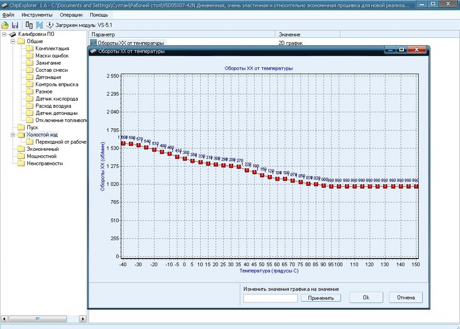
Task: Click the module info icon in toolbar
Action: pos(50,24)
